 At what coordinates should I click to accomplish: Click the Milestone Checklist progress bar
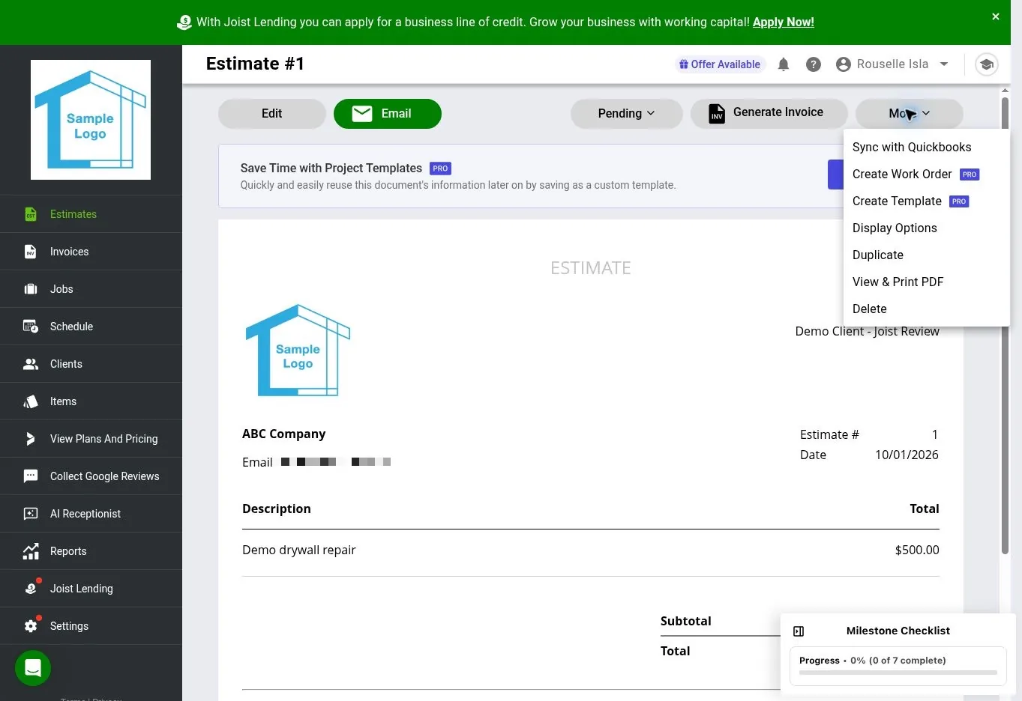tap(898, 673)
